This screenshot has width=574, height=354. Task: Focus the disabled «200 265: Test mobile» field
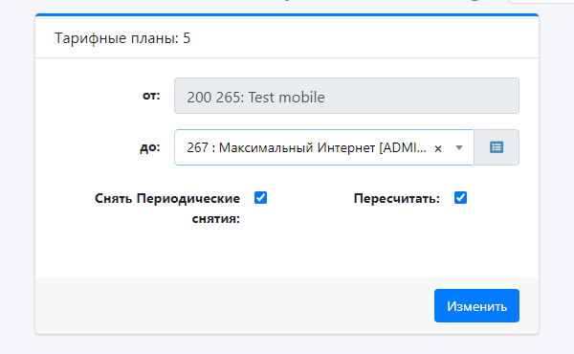click(346, 96)
